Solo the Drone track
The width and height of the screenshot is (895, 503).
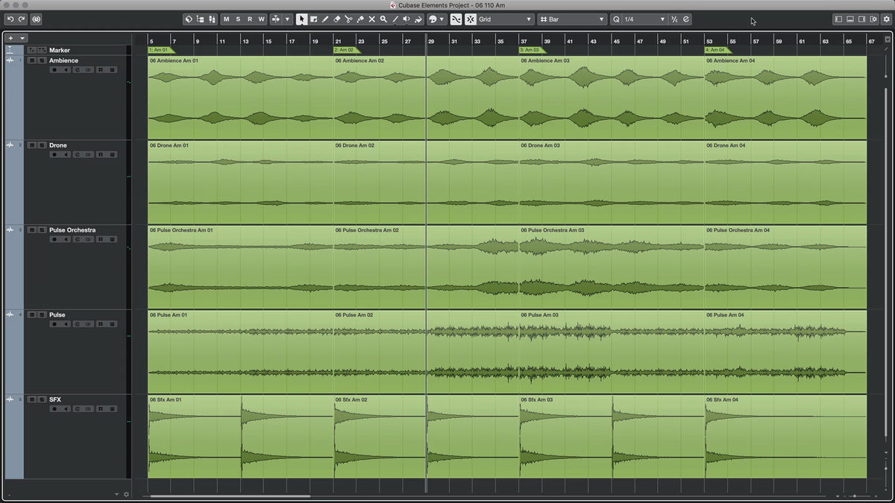41,145
